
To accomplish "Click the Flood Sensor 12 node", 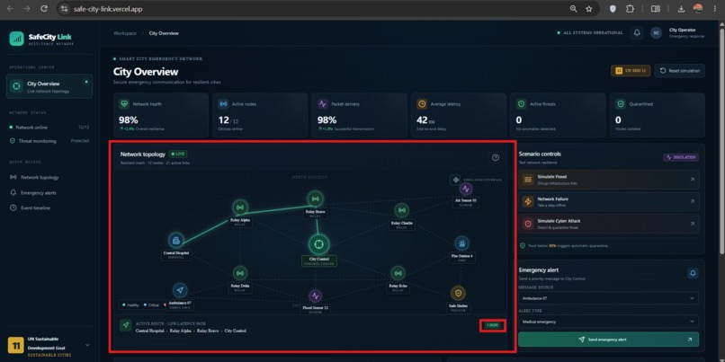I will point(316,296).
